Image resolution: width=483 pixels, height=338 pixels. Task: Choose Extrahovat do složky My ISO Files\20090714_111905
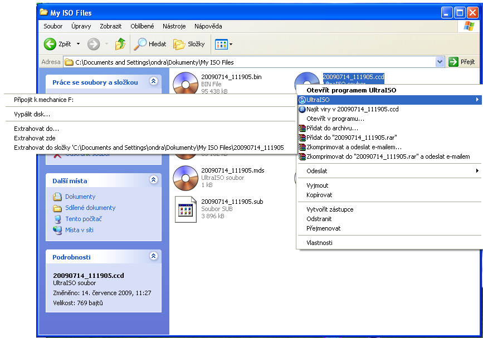pos(150,148)
